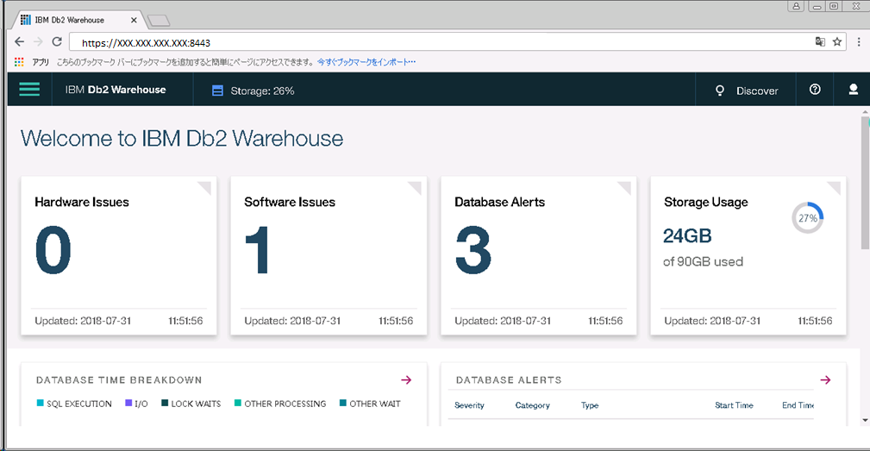This screenshot has width=870, height=451.
Task: Sort alerts by Category column
Action: click(x=533, y=405)
